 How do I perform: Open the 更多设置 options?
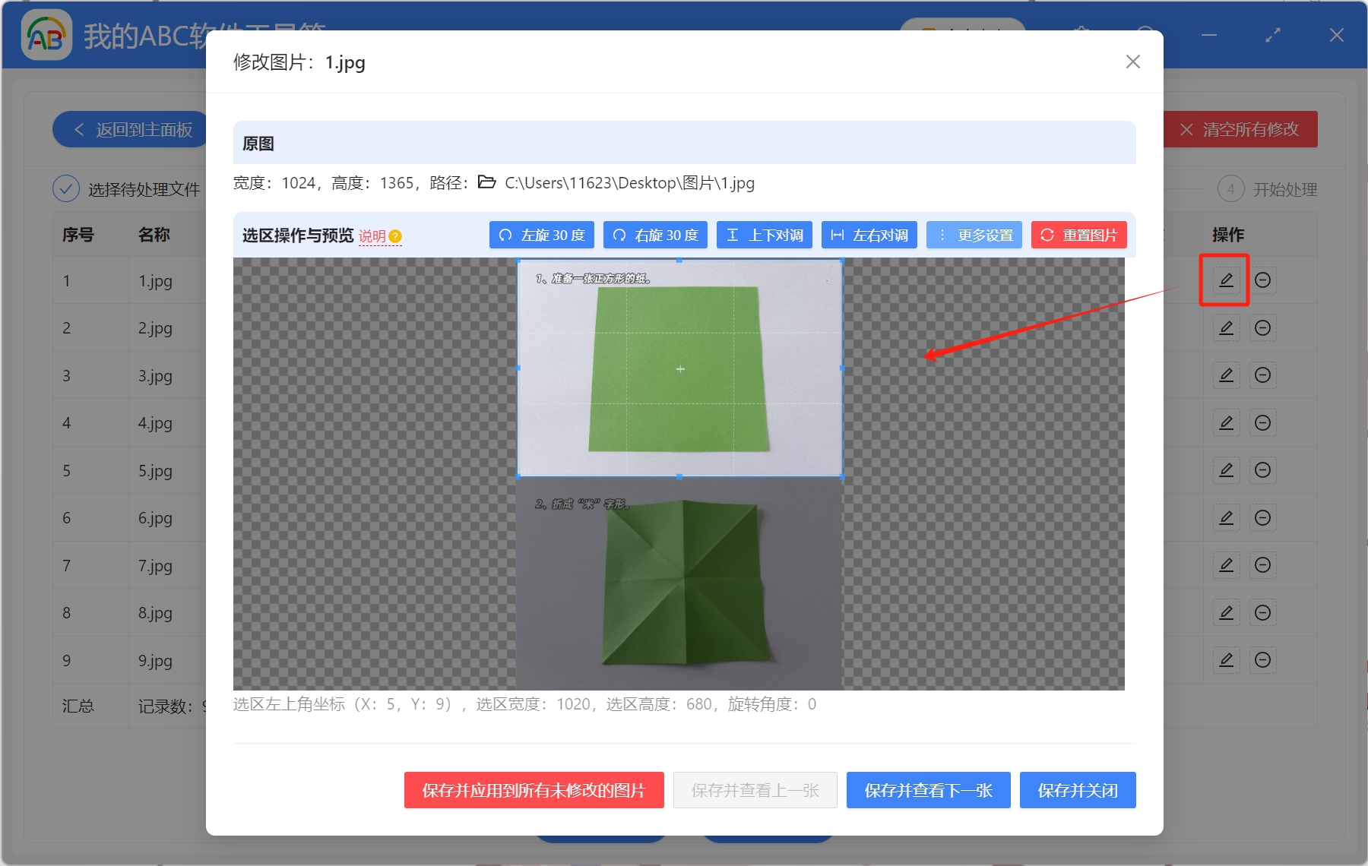click(974, 235)
